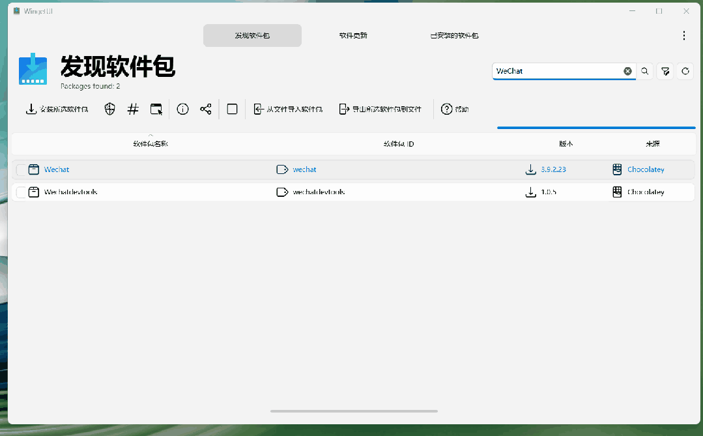Click the magnifier search button
The image size is (703, 436).
645,71
